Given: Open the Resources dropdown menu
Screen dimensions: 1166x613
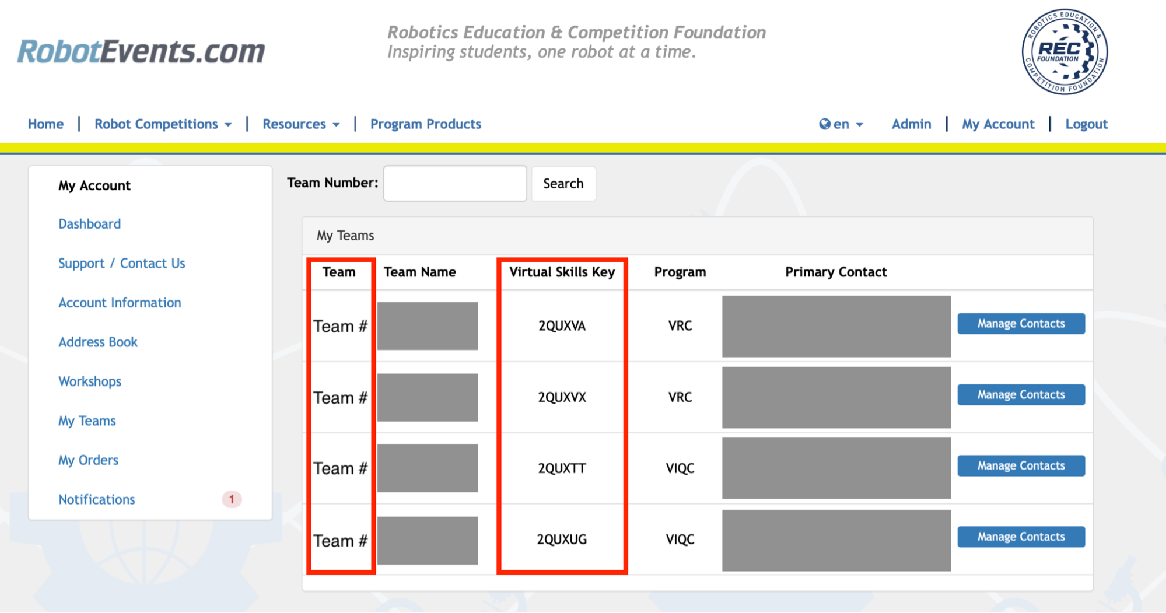Looking at the screenshot, I should click(300, 124).
